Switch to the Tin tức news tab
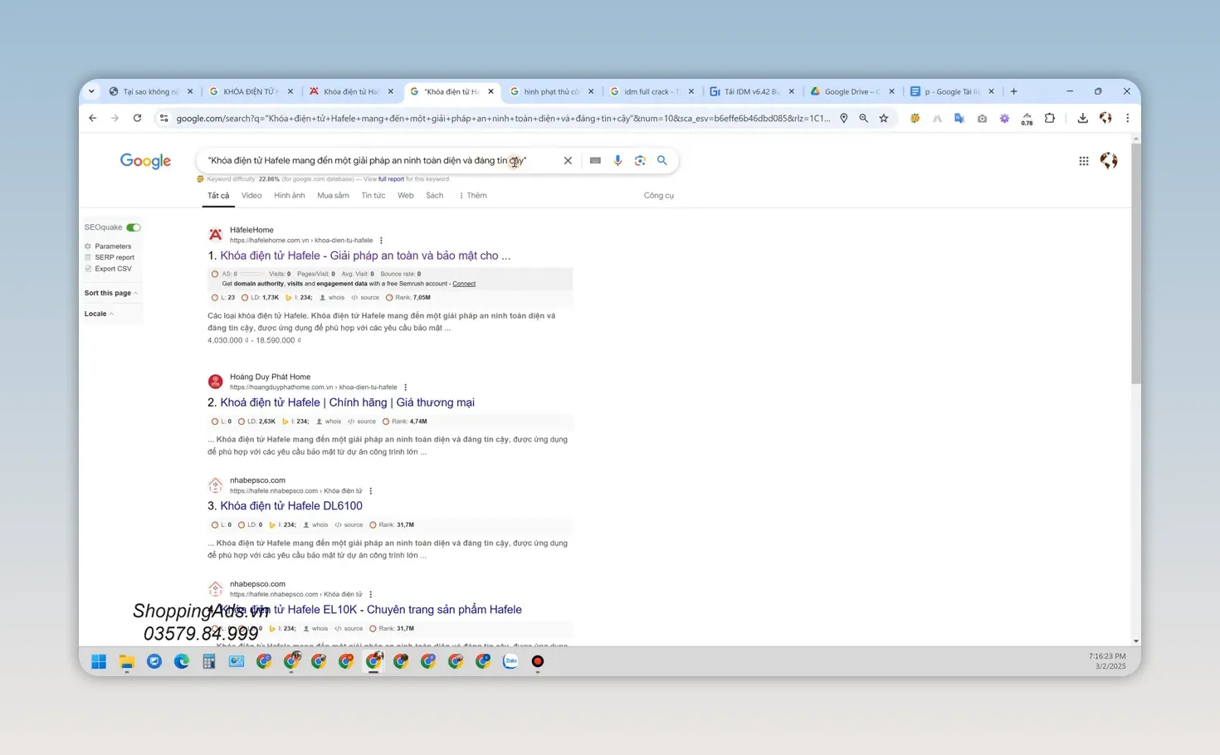This screenshot has width=1220, height=755. pyautogui.click(x=373, y=196)
